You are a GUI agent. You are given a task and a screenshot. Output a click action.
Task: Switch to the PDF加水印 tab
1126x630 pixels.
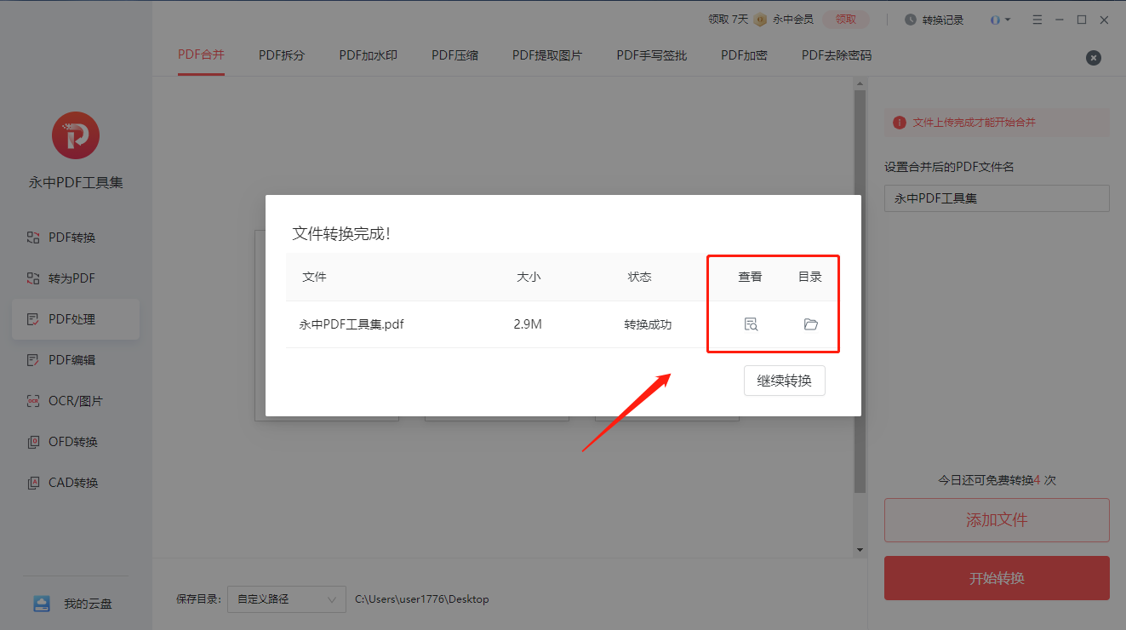pos(368,55)
